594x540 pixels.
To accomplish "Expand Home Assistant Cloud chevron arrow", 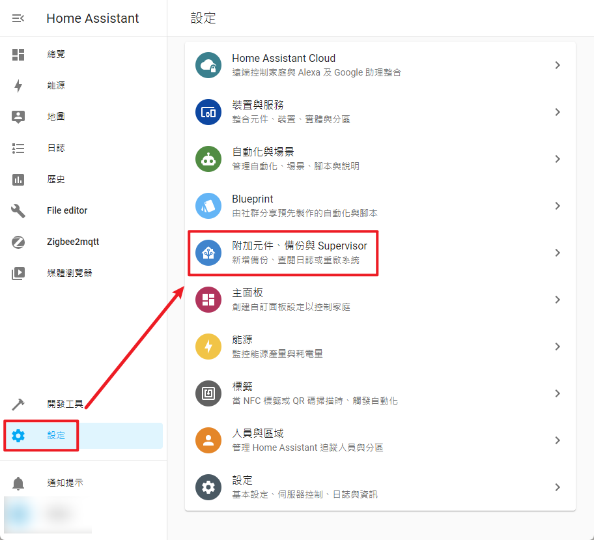I will coord(558,65).
